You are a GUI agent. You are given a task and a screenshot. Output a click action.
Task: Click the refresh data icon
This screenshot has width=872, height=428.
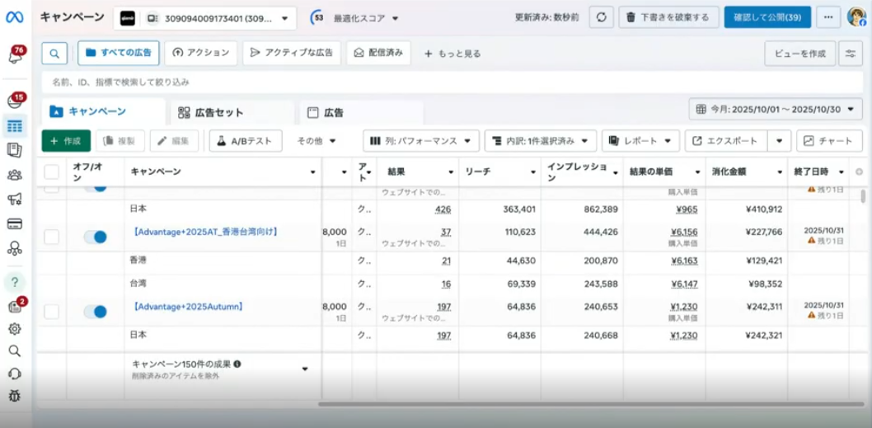pos(601,17)
